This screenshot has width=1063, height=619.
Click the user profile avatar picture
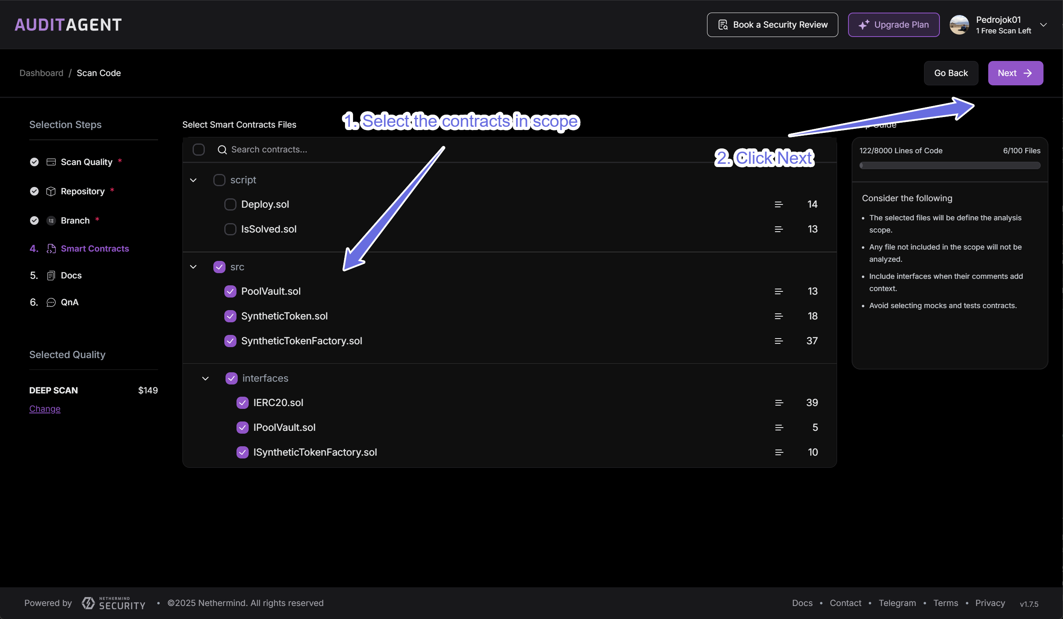(959, 25)
